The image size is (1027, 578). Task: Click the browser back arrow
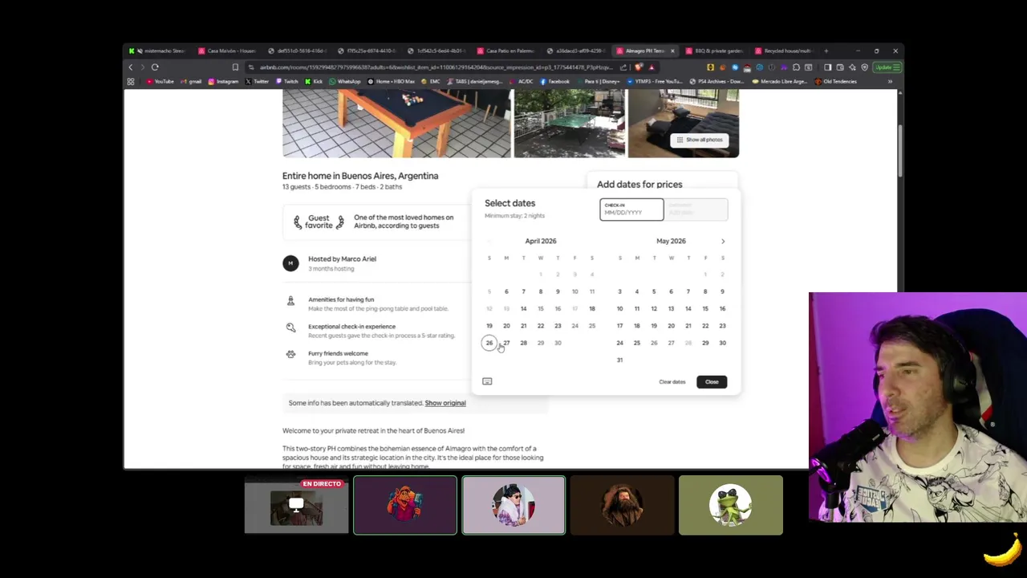pos(131,67)
